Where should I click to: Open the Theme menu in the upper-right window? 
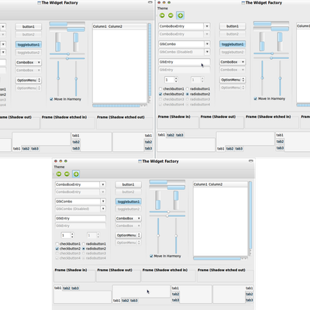(x=163, y=9)
